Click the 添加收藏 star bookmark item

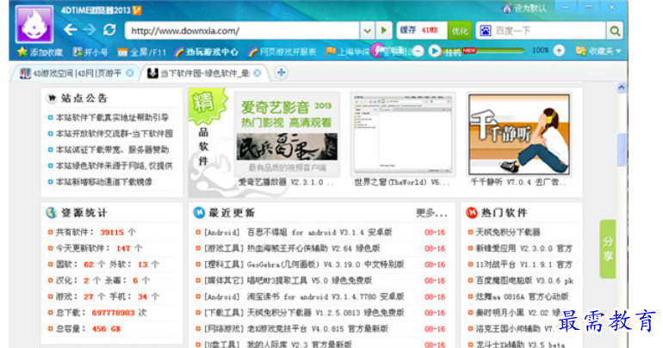tap(40, 52)
